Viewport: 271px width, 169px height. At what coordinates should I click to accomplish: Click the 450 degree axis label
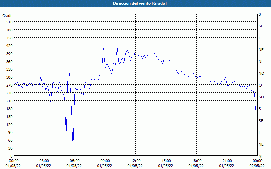click(9, 38)
